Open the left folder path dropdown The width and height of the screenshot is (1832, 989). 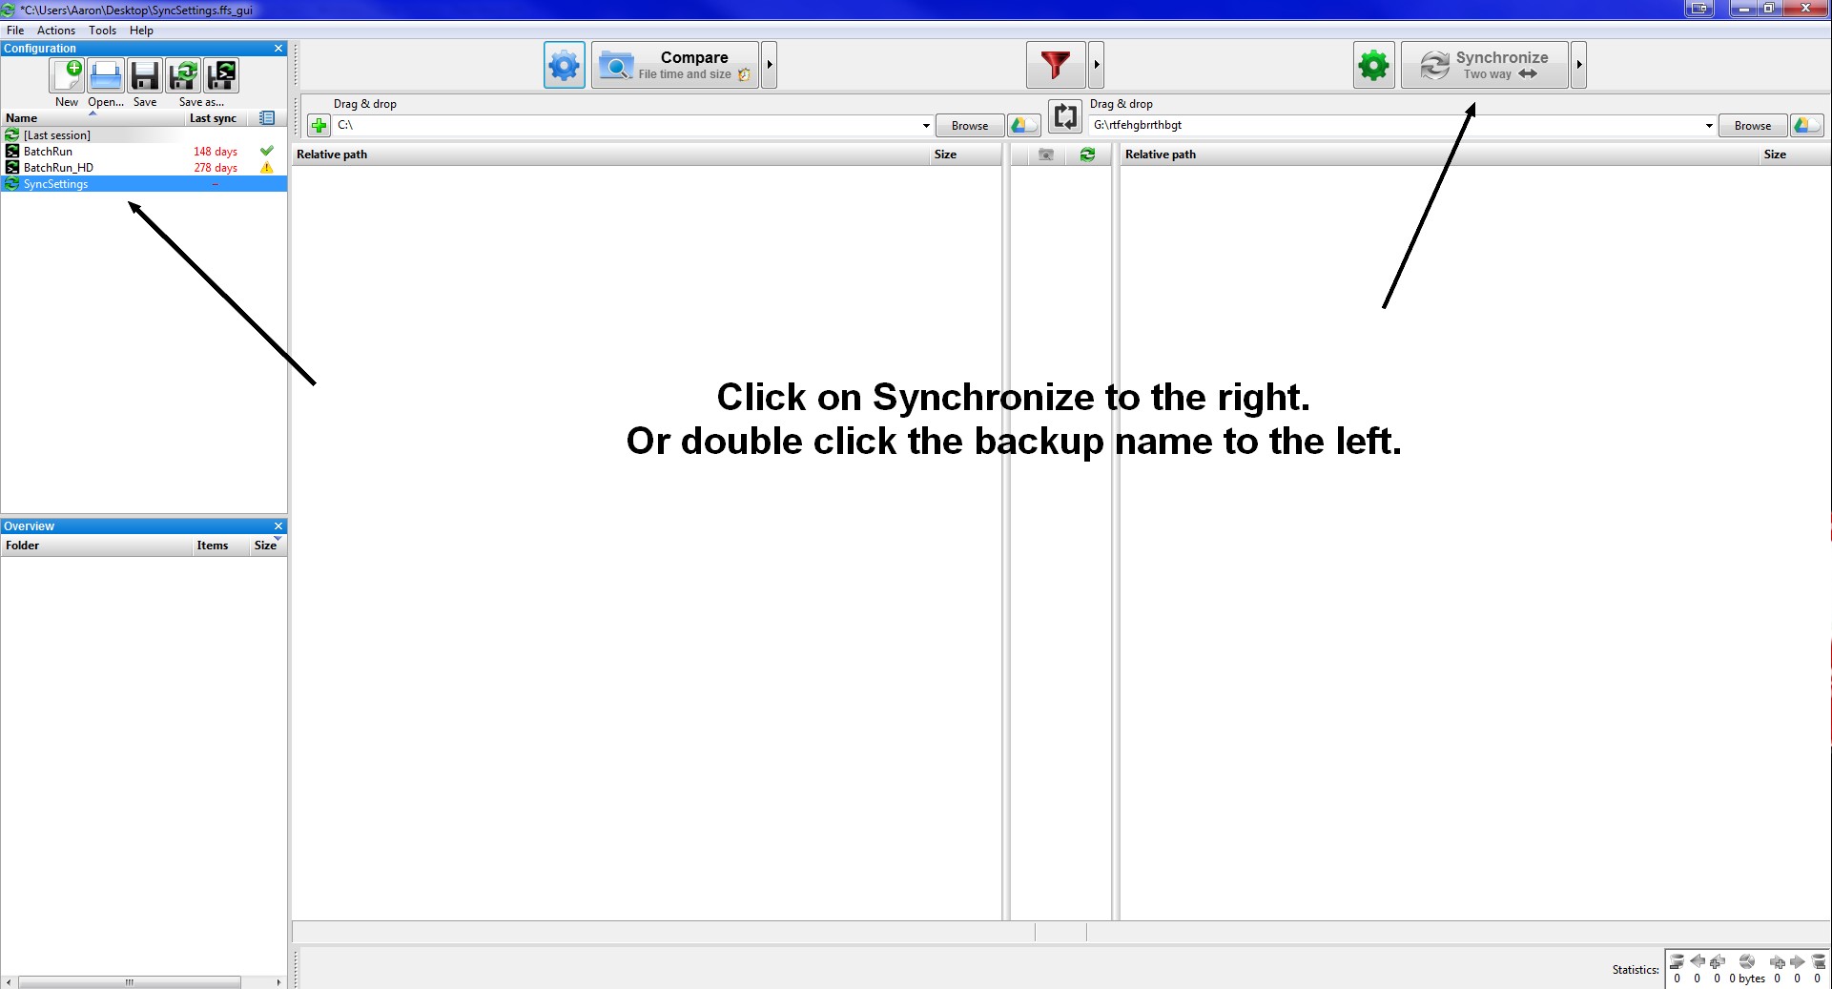[925, 126]
